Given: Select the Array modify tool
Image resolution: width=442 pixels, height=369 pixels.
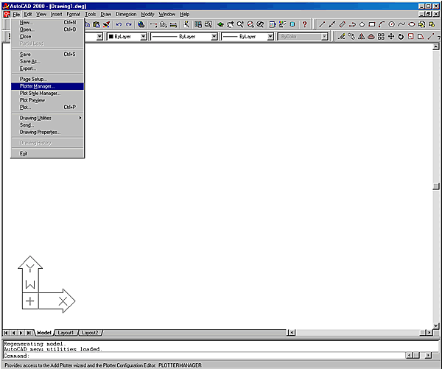Looking at the screenshot, I should click(x=381, y=36).
